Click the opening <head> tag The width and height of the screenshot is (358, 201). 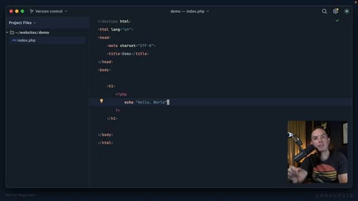tap(104, 37)
